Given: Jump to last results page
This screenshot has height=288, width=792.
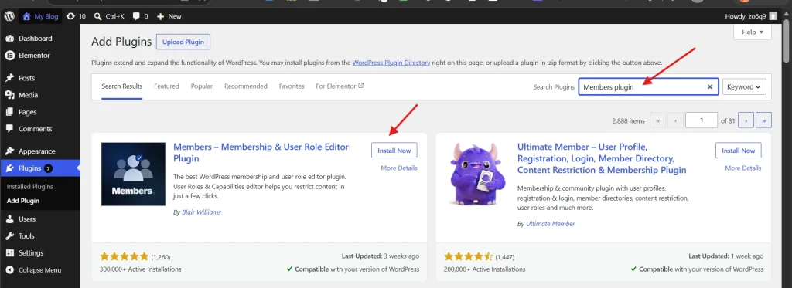Looking at the screenshot, I should pos(763,120).
